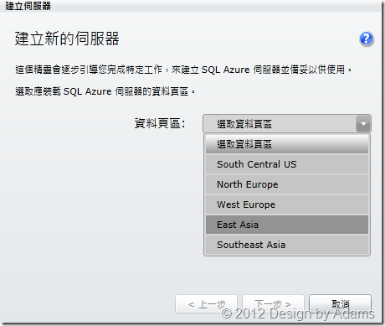Click the 上一步 back button
385x326 pixels.
(206, 304)
